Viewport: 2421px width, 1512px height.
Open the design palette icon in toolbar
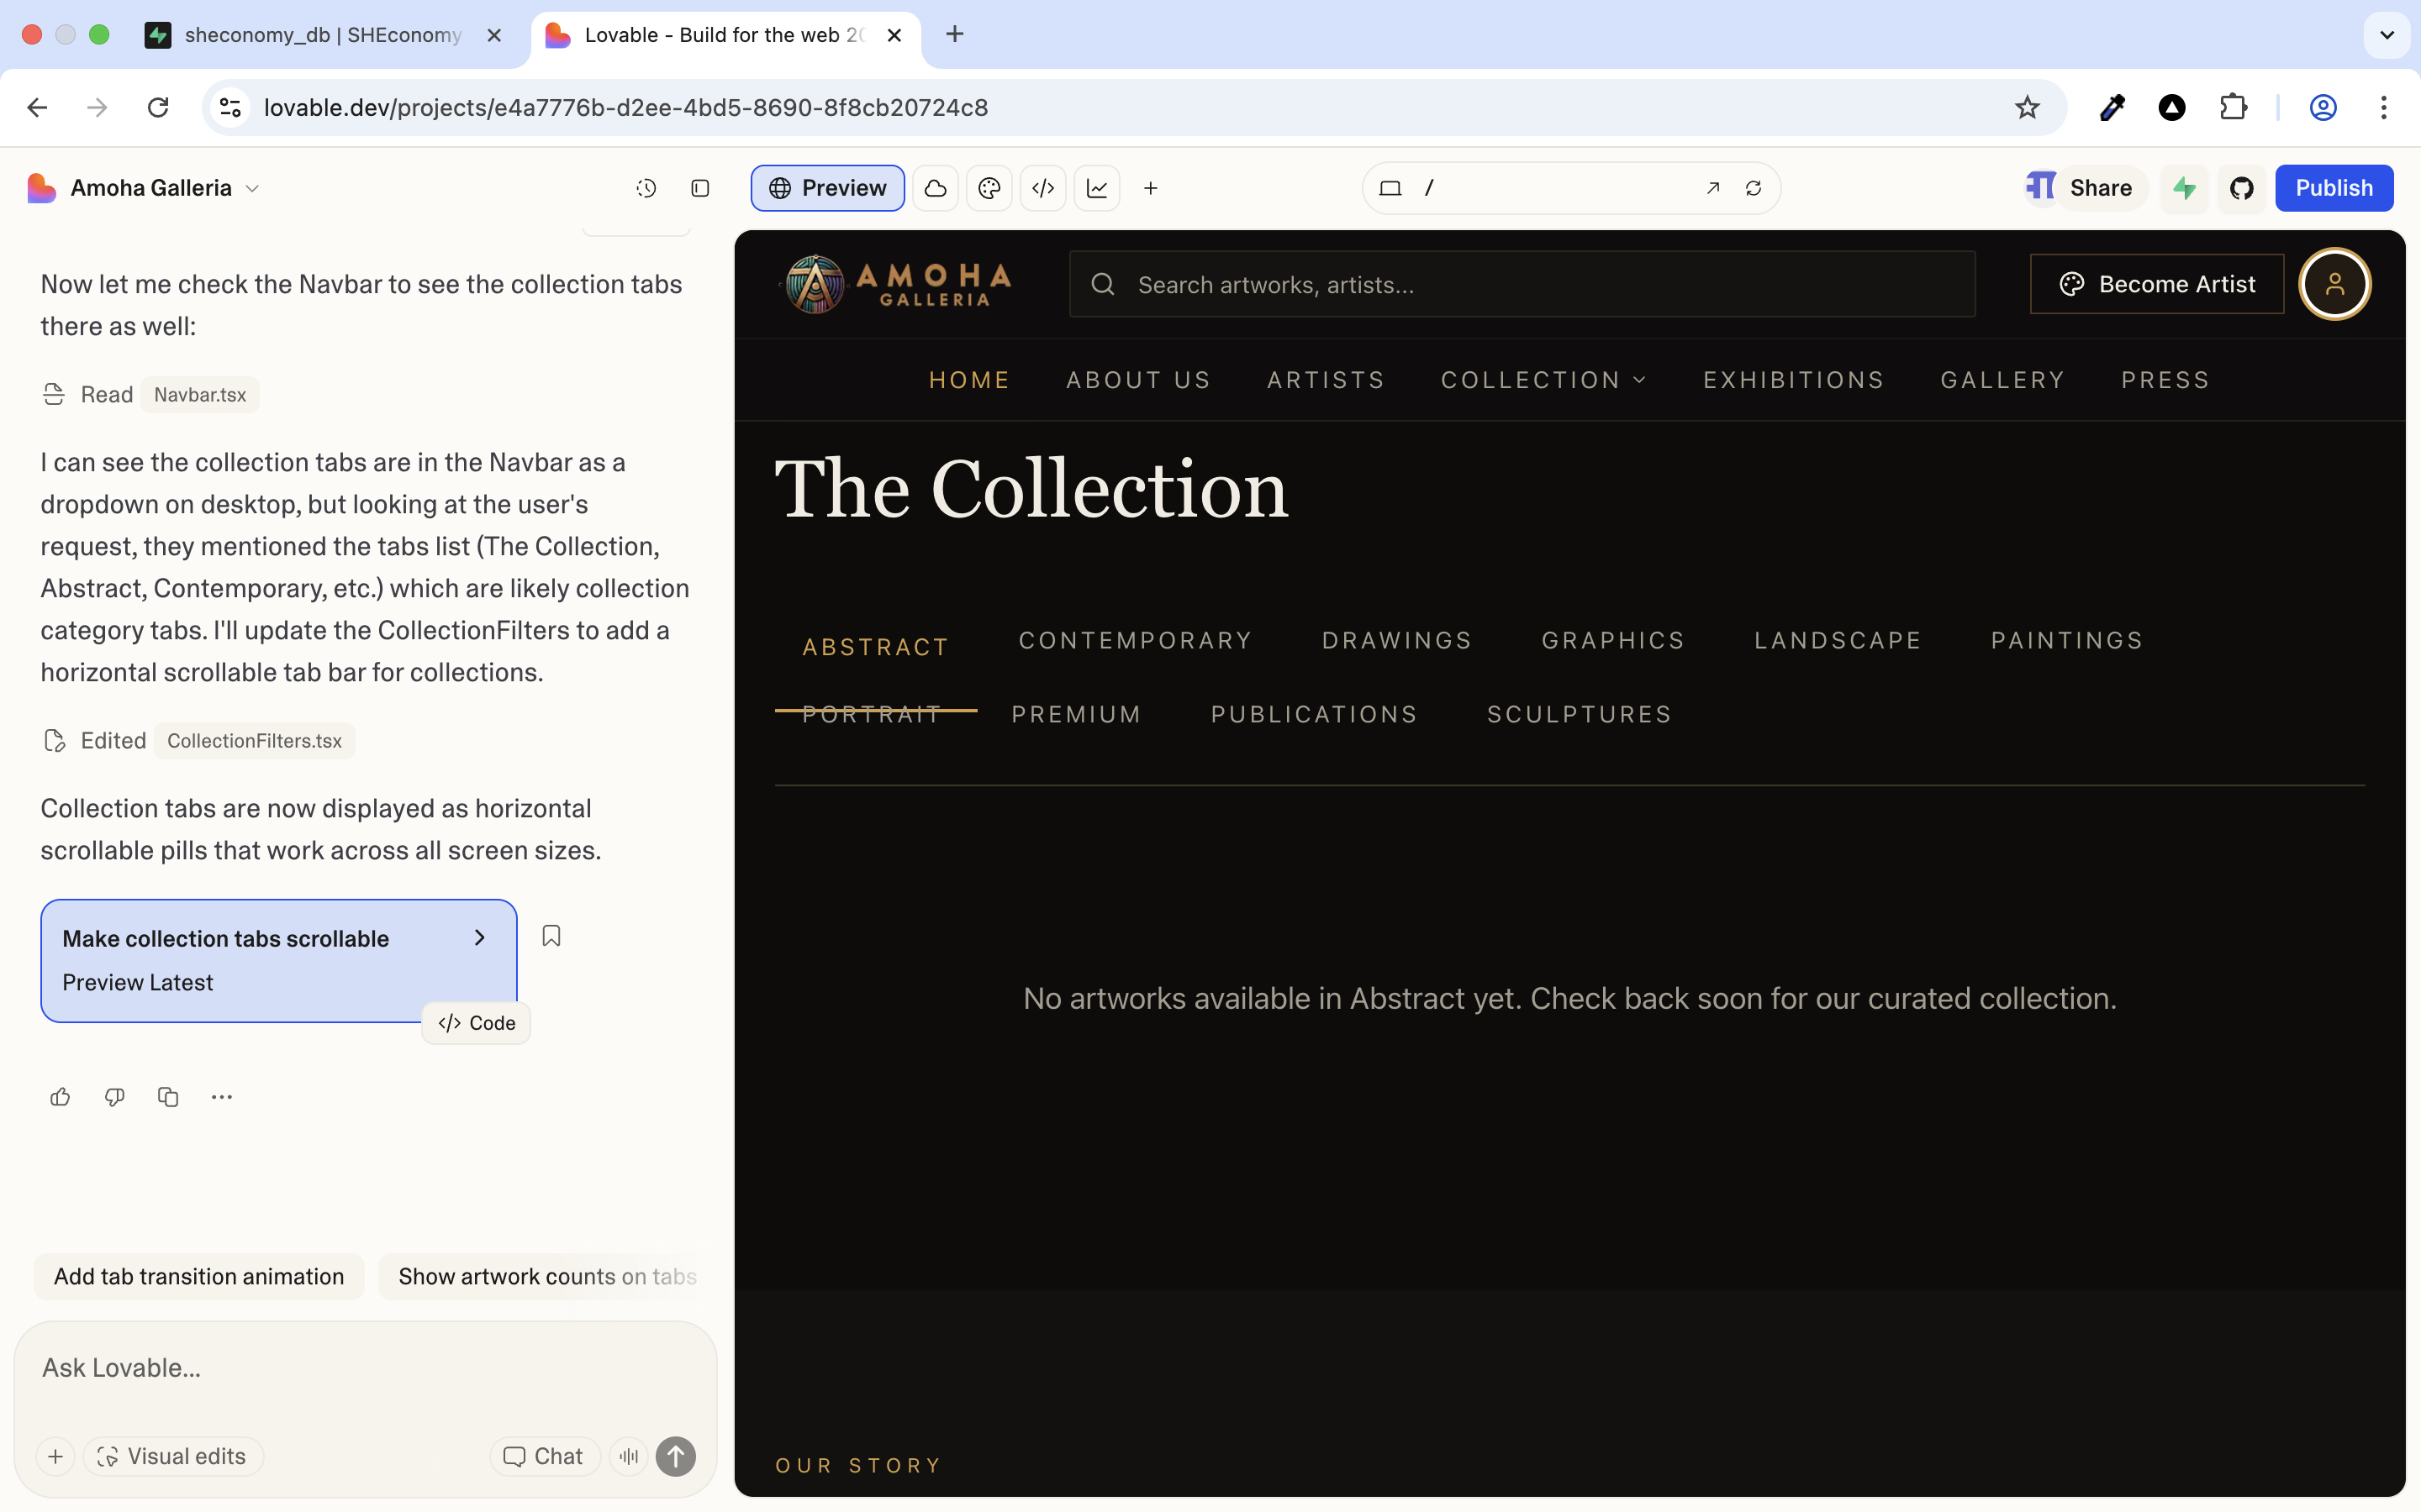989,188
